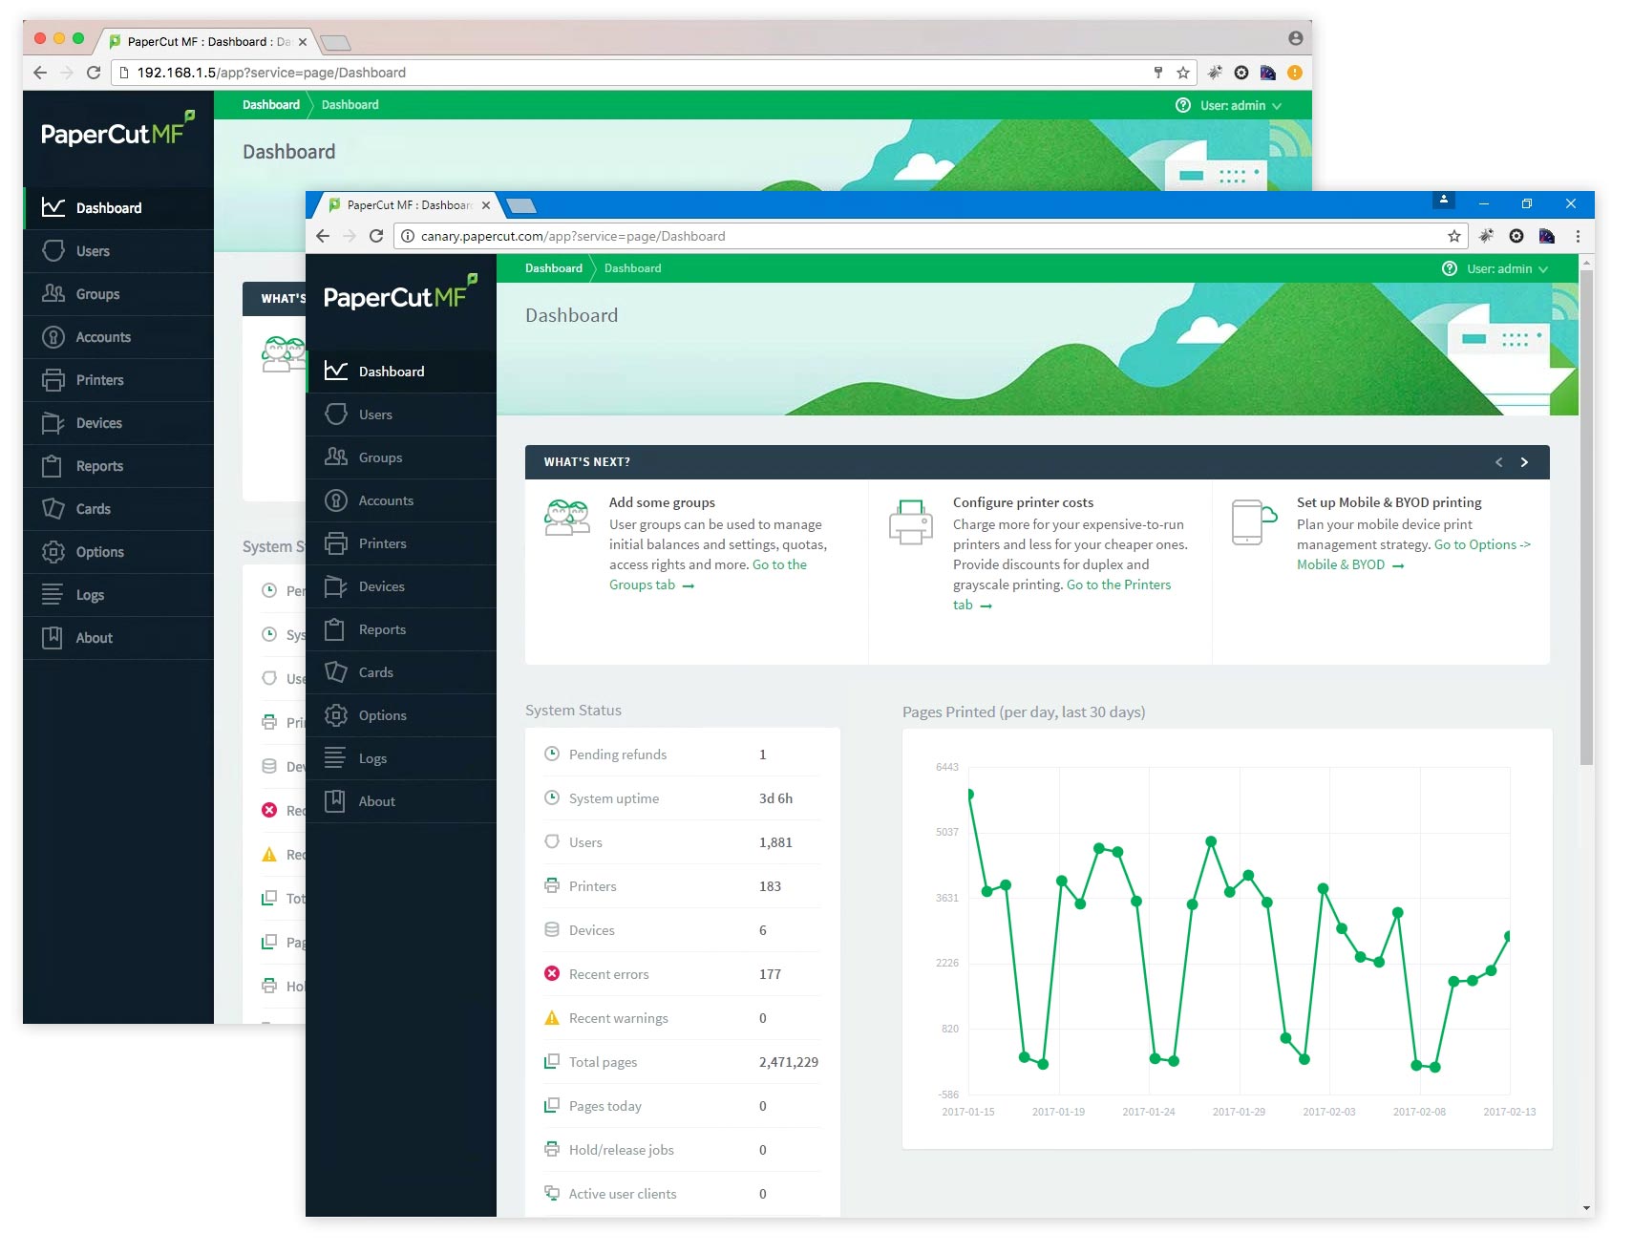The width and height of the screenshot is (1633, 1254).
Task: Click Cards icon in front window sidebar
Action: pyautogui.click(x=335, y=672)
